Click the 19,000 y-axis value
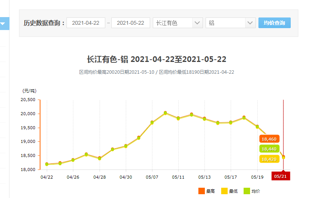The height and width of the screenshot is (198, 320). [28, 141]
